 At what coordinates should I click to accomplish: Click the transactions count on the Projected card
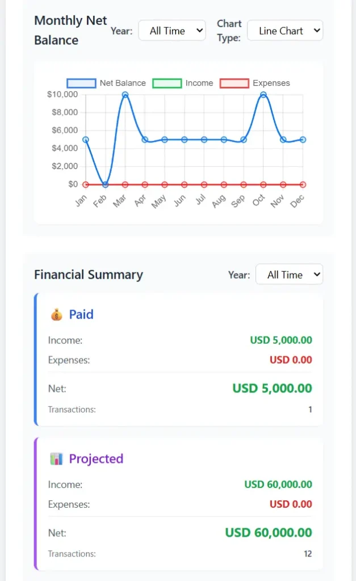pyautogui.click(x=308, y=554)
